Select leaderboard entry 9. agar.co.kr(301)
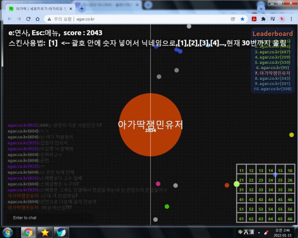 273,84
